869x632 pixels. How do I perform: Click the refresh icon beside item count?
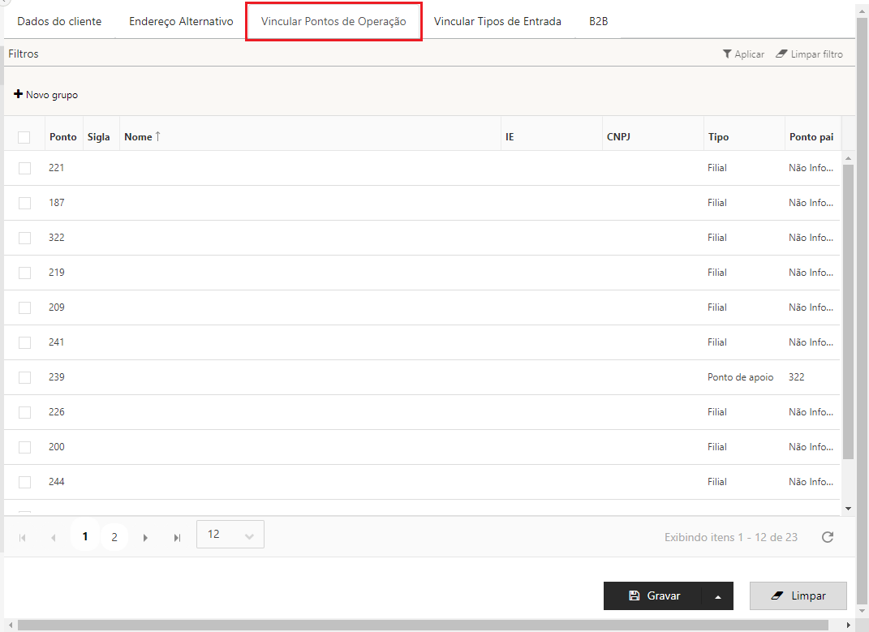[828, 537]
